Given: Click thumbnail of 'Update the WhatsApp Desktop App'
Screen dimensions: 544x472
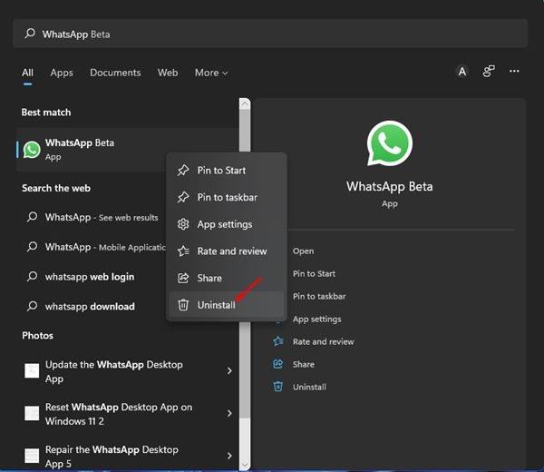Looking at the screenshot, I should pyautogui.click(x=32, y=371).
